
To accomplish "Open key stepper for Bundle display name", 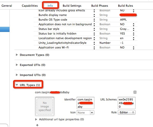I will (94, 15).
